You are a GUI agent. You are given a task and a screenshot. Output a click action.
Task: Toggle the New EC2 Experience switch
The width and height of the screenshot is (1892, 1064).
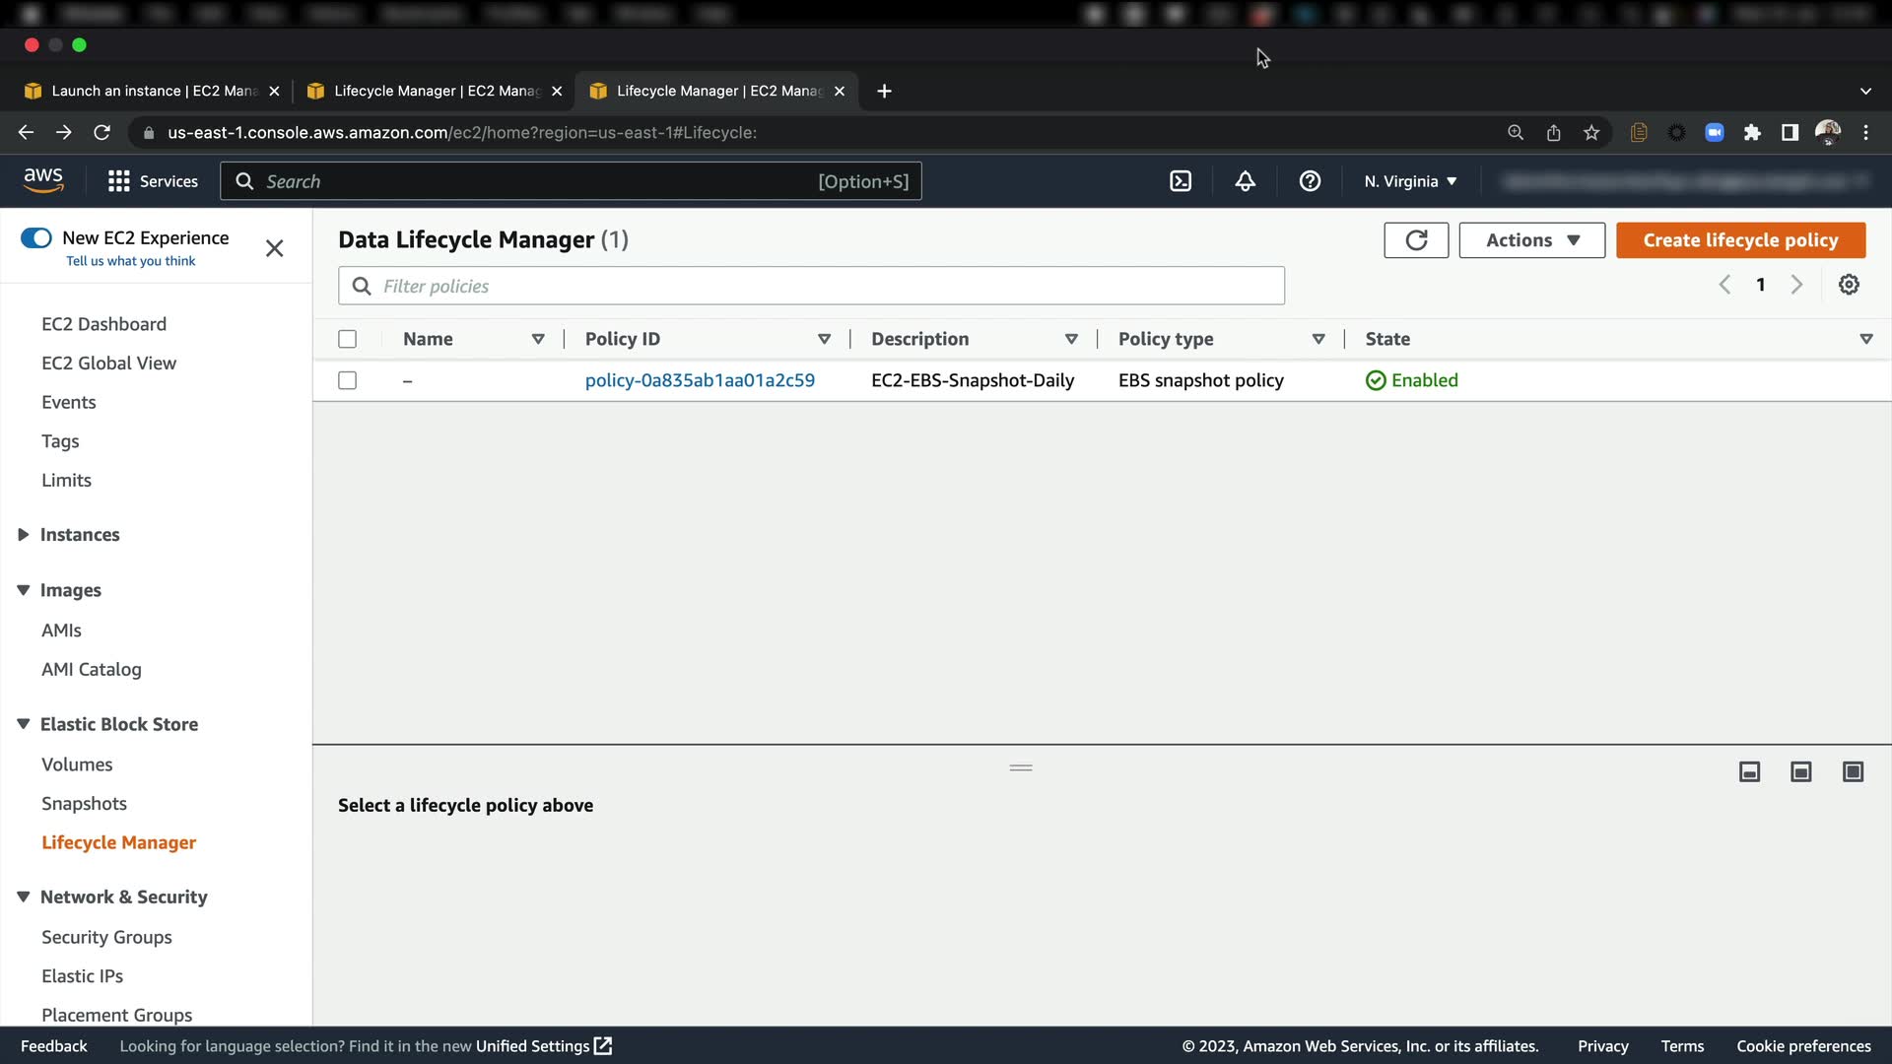(x=36, y=238)
